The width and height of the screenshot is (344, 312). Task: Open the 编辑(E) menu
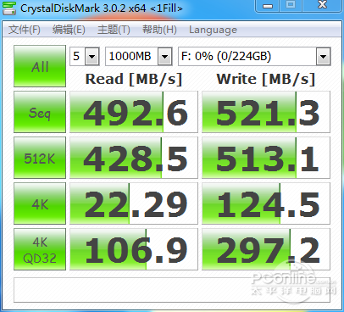pyautogui.click(x=69, y=30)
